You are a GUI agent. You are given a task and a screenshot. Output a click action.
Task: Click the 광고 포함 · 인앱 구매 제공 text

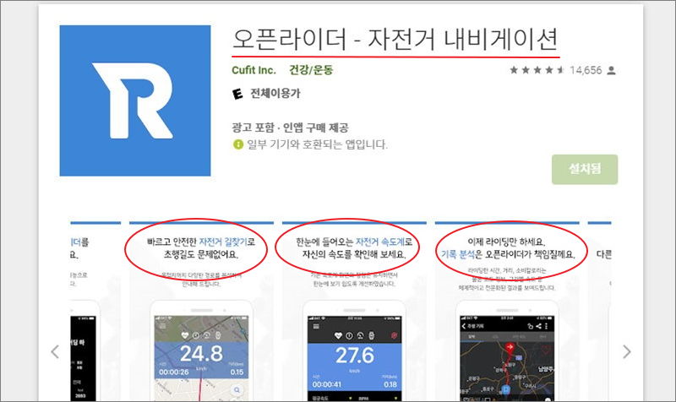290,128
